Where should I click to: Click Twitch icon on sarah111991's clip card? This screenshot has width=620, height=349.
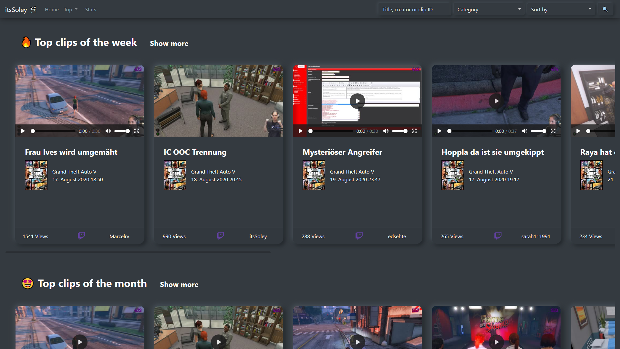tap(498, 236)
